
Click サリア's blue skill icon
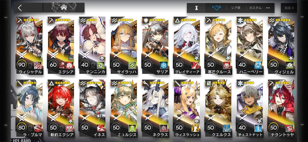(x=163, y=65)
